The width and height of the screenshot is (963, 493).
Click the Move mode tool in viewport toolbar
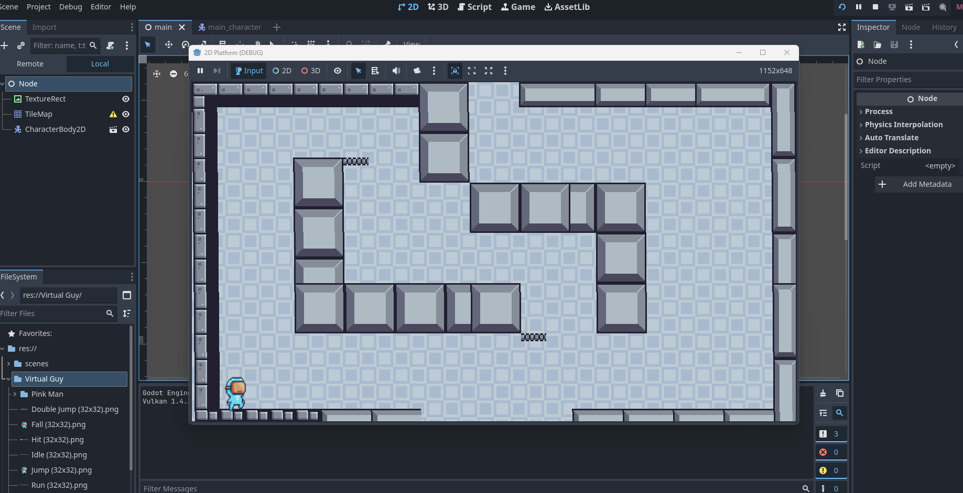coord(169,44)
